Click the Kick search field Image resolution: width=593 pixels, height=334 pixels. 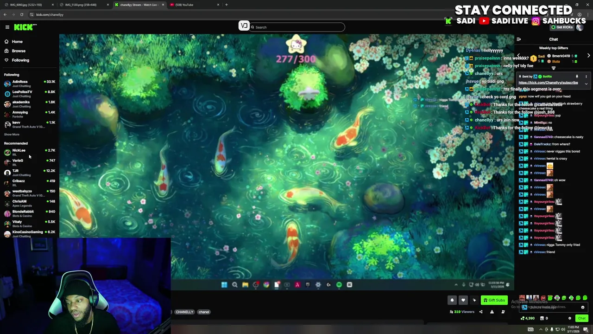(x=296, y=27)
